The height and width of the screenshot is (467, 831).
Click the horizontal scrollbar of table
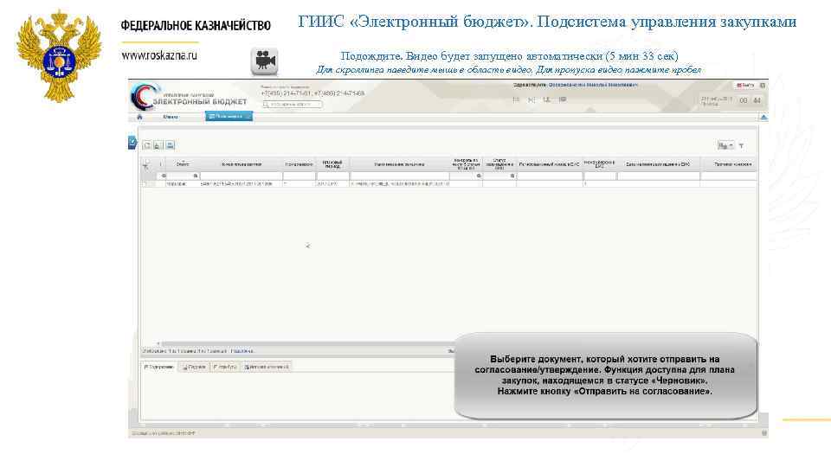click(x=307, y=343)
